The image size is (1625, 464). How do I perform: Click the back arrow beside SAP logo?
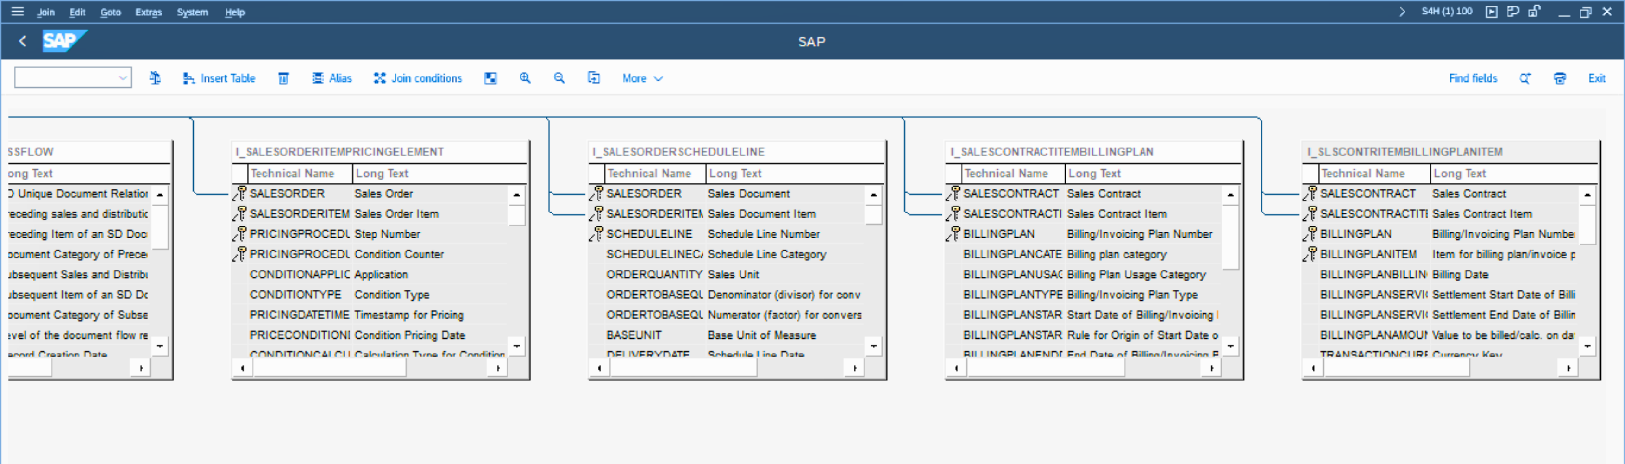coord(23,42)
